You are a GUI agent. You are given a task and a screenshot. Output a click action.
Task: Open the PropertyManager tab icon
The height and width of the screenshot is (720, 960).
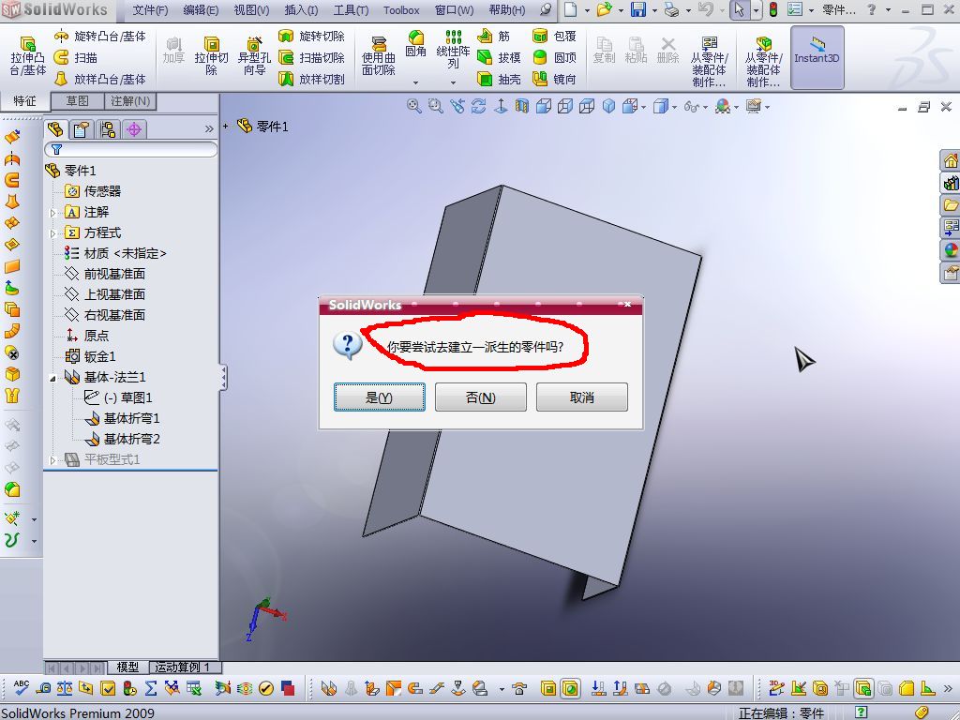coord(82,129)
